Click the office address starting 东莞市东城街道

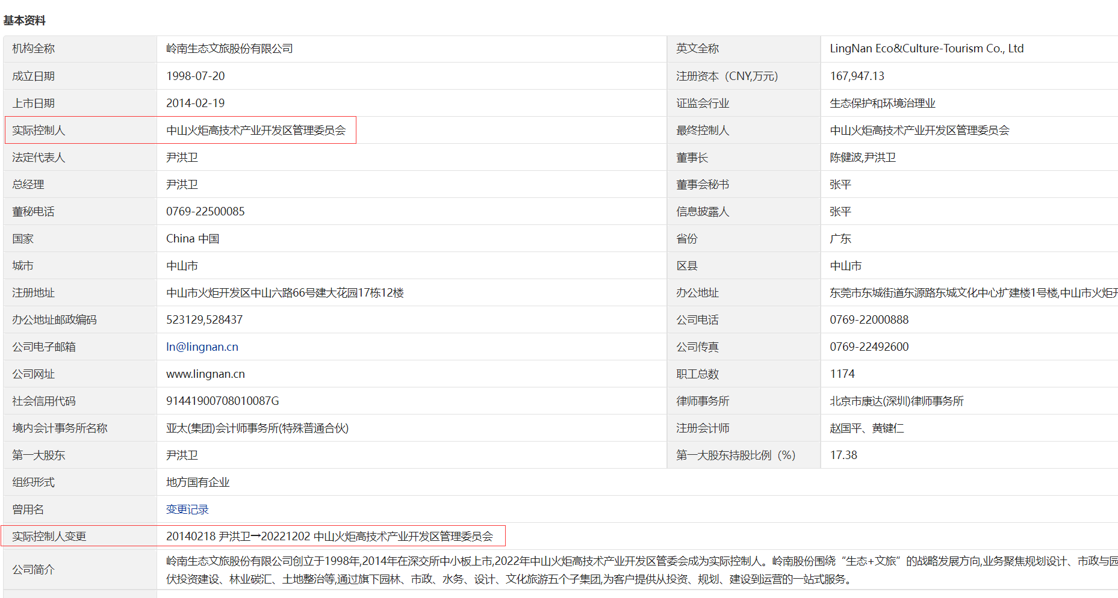tap(974, 293)
